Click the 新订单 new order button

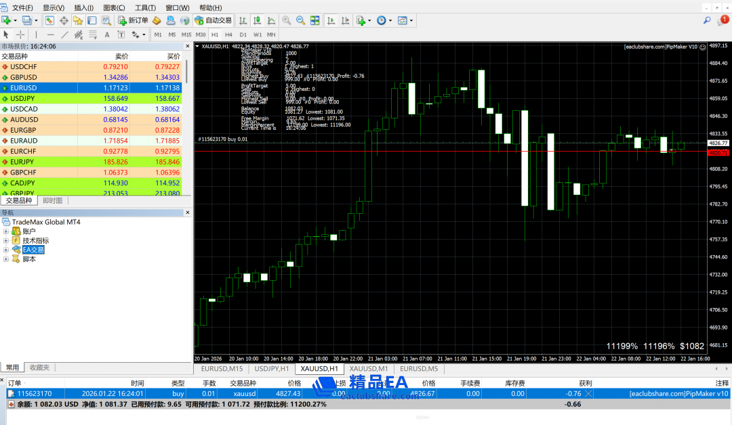(x=133, y=20)
